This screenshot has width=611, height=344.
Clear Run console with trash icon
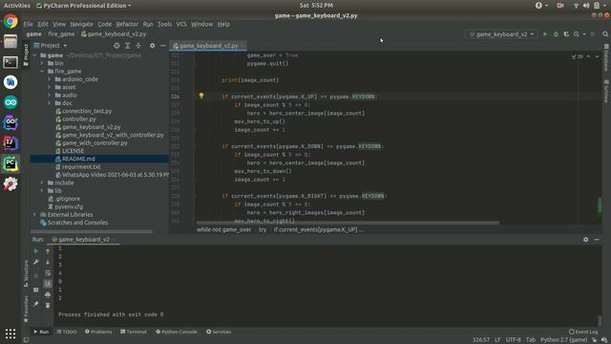pos(48,305)
